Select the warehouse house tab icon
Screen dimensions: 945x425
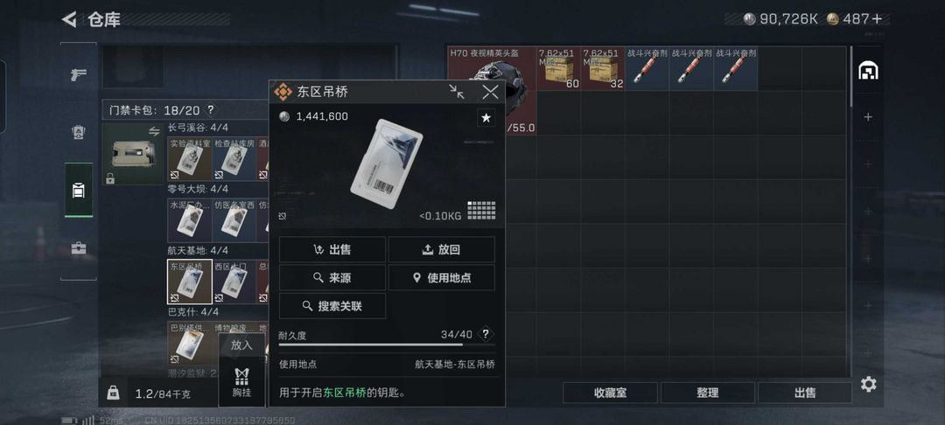[868, 71]
